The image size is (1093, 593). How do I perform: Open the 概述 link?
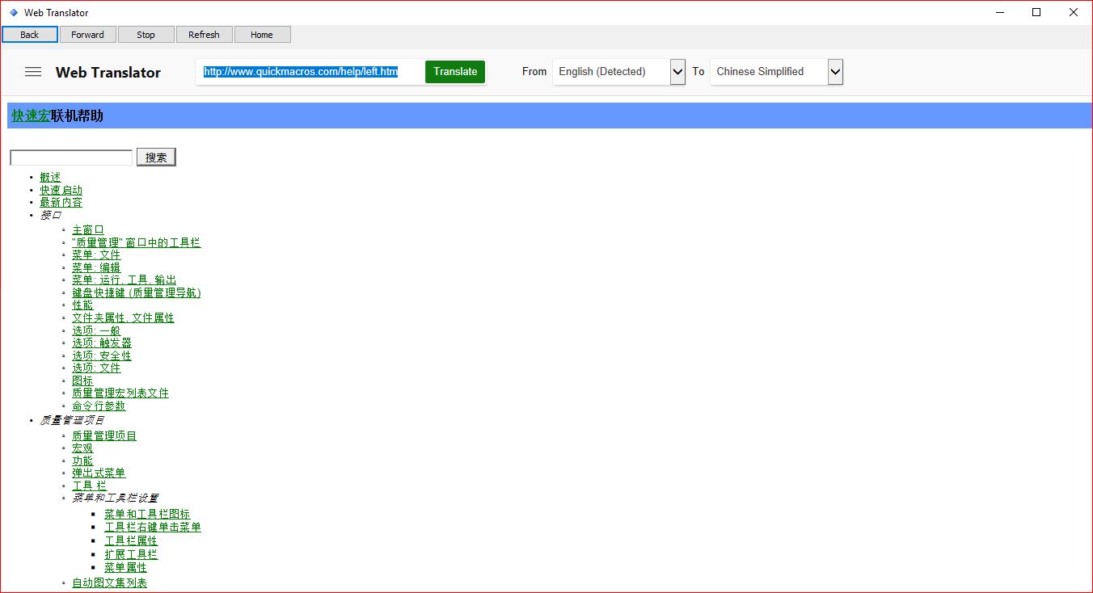point(50,178)
